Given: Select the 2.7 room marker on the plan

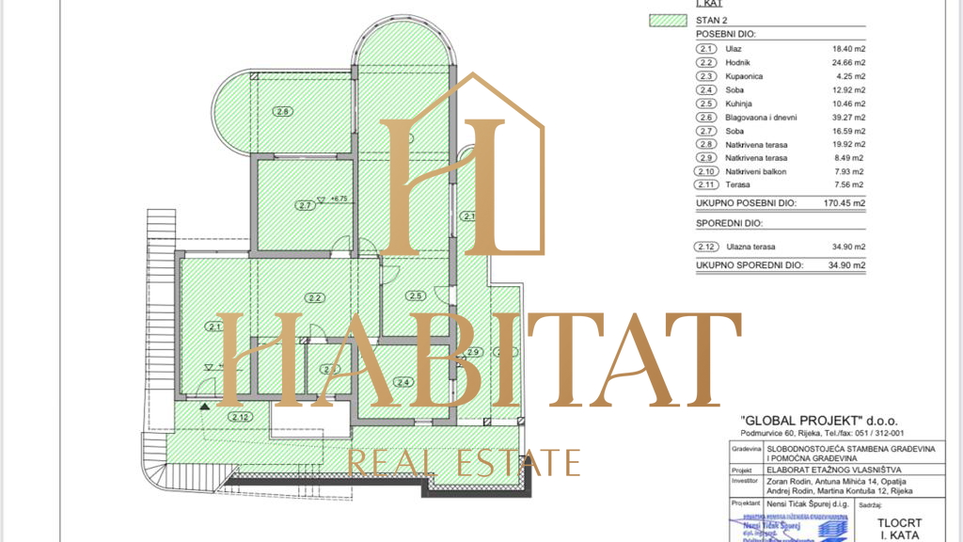Looking at the screenshot, I should point(304,204).
